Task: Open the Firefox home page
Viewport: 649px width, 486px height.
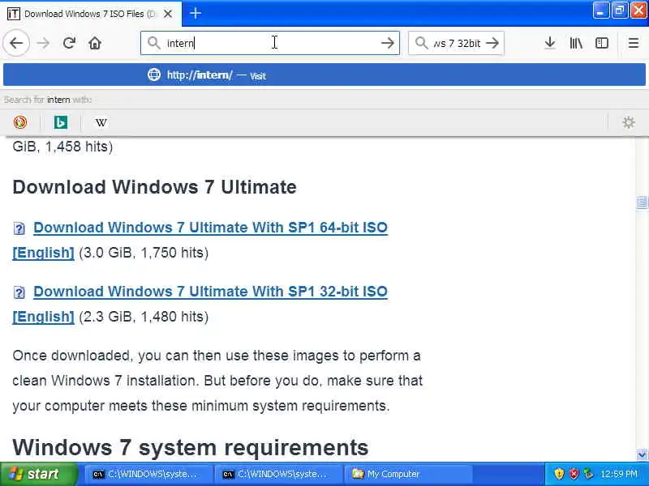Action: point(95,43)
